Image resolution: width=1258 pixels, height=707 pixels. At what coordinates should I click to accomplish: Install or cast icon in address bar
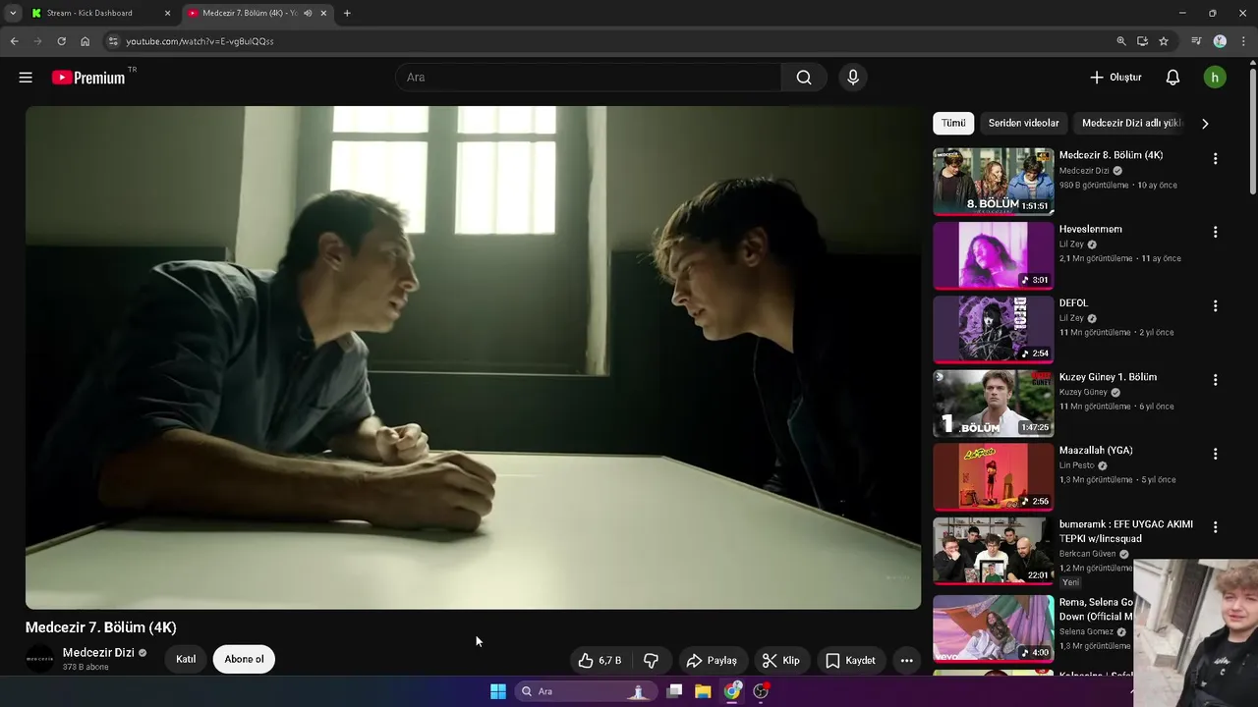(1142, 41)
